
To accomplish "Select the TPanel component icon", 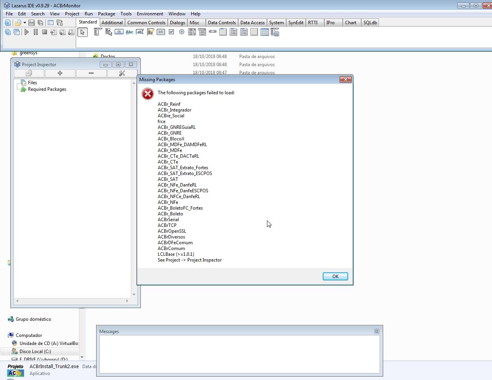I will pos(254,32).
